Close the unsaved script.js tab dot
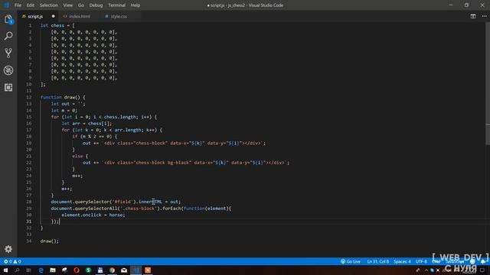The width and height of the screenshot is (490, 275). (53, 16)
